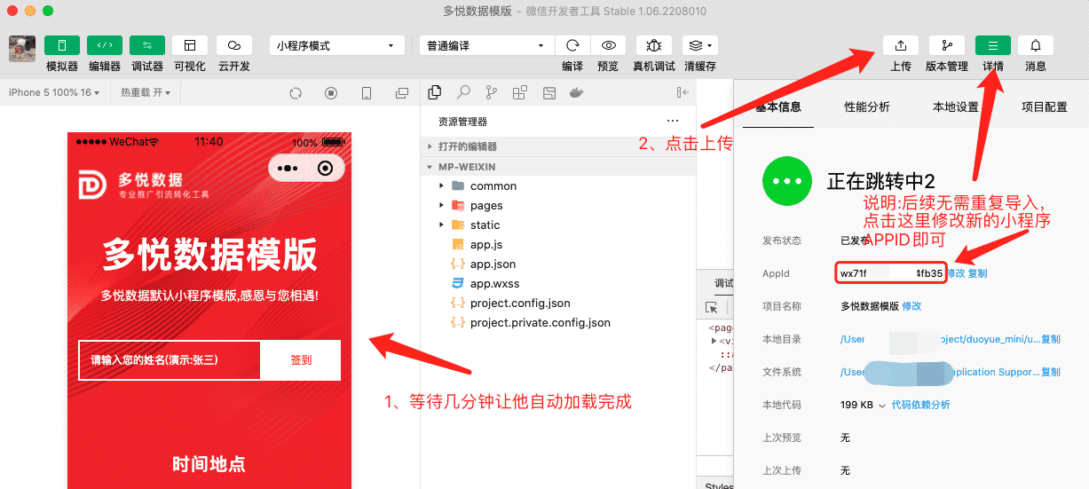Collapse the MP-WEIXIN project section
This screenshot has height=489, width=1089.
click(558, 166)
